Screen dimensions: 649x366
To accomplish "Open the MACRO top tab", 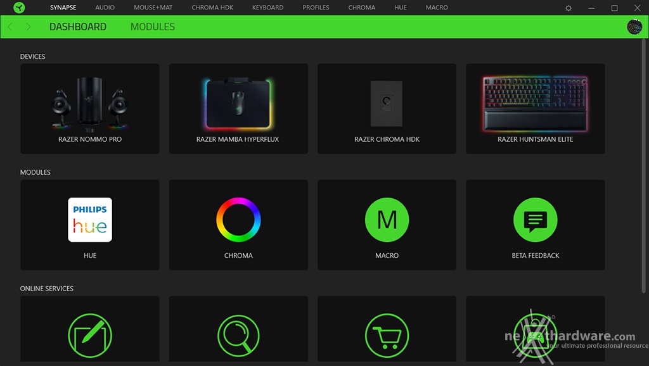I will 437,8.
